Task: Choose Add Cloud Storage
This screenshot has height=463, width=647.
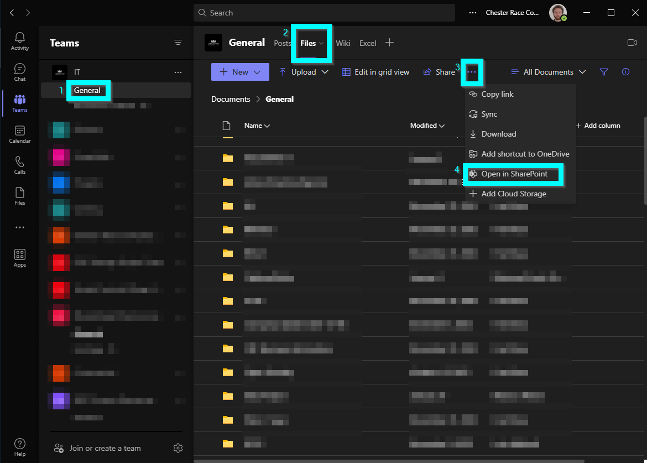Action: tap(520, 194)
